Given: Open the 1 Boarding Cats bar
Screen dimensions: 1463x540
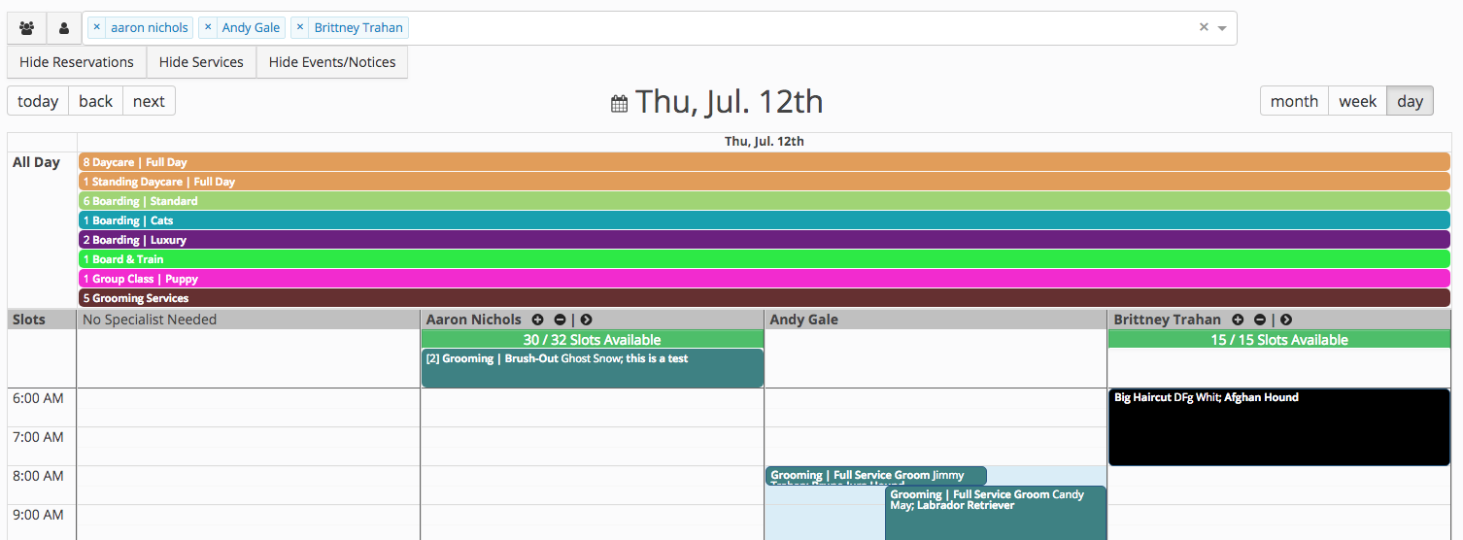Looking at the screenshot, I should pos(764,220).
